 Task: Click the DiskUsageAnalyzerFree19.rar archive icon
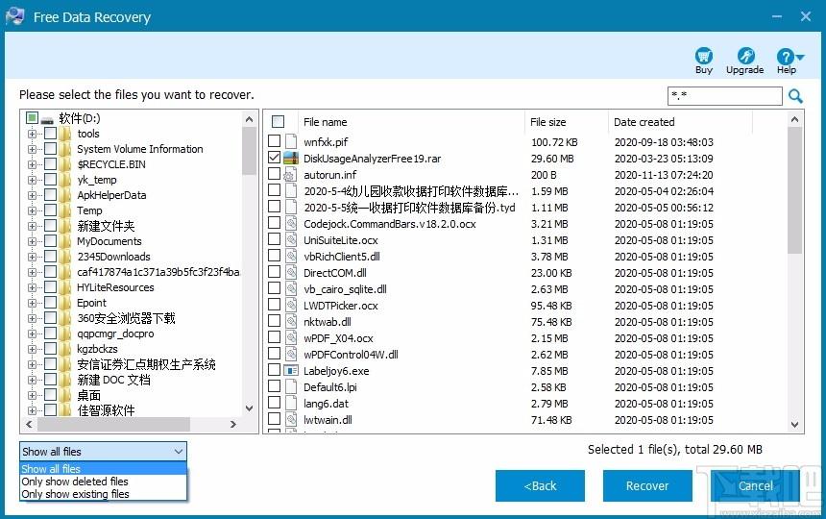click(x=291, y=158)
